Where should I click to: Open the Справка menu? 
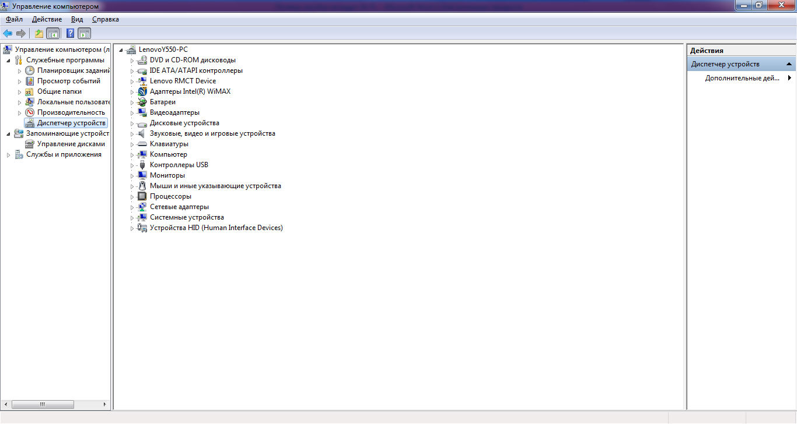[x=106, y=19]
